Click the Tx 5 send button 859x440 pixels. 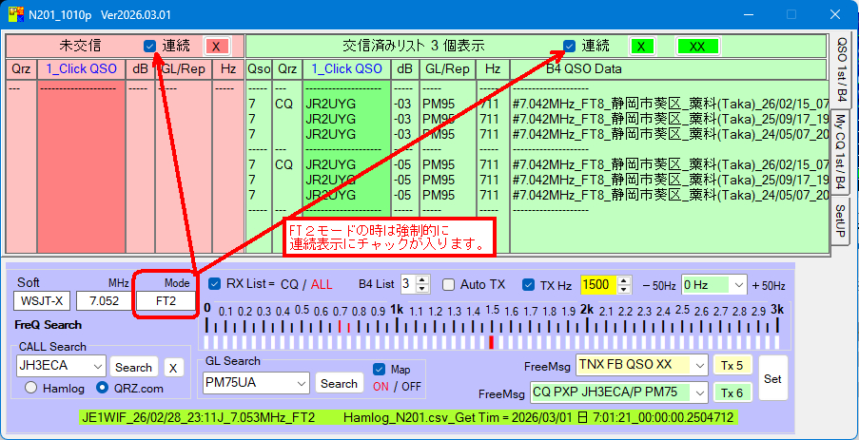[732, 365]
